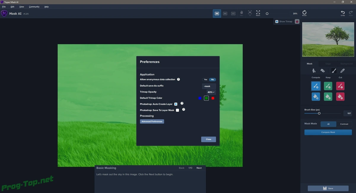
Task: Select the single image view mode
Action: click(x=217, y=14)
